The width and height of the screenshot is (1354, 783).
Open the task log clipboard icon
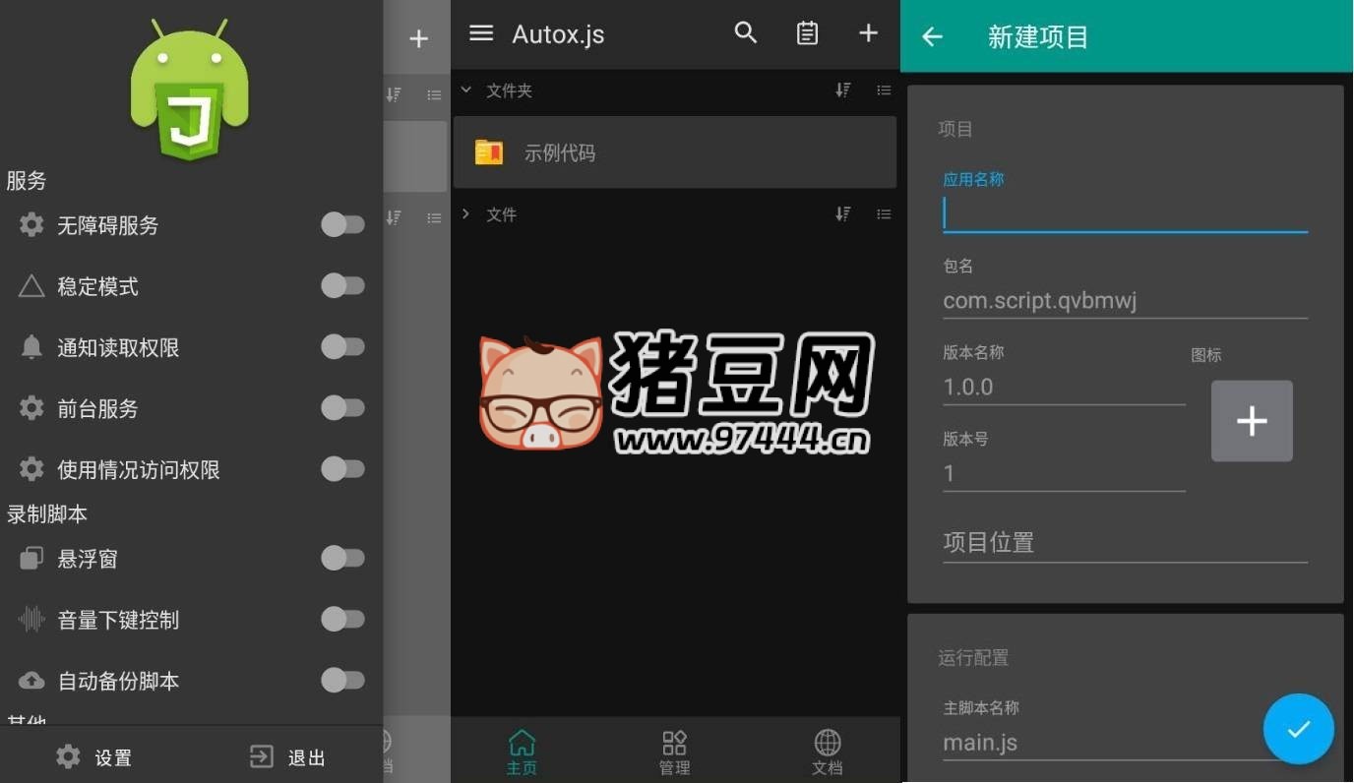pyautogui.click(x=807, y=33)
